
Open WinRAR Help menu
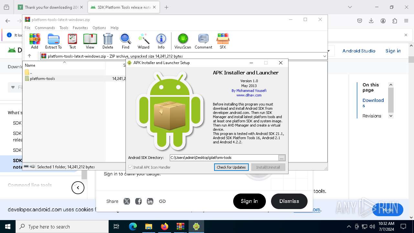pyautogui.click(x=114, y=28)
